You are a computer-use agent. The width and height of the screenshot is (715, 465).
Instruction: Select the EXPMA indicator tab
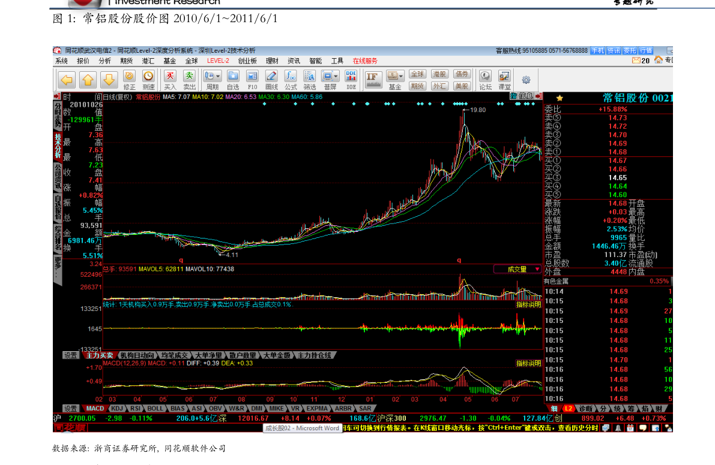[316, 409]
